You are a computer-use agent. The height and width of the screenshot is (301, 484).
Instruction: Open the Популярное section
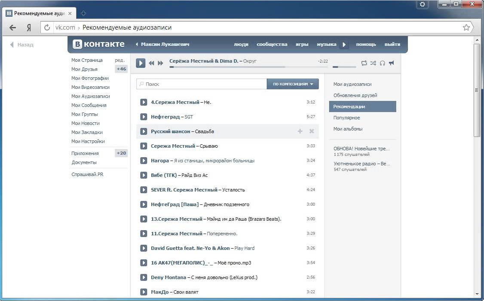click(x=346, y=118)
